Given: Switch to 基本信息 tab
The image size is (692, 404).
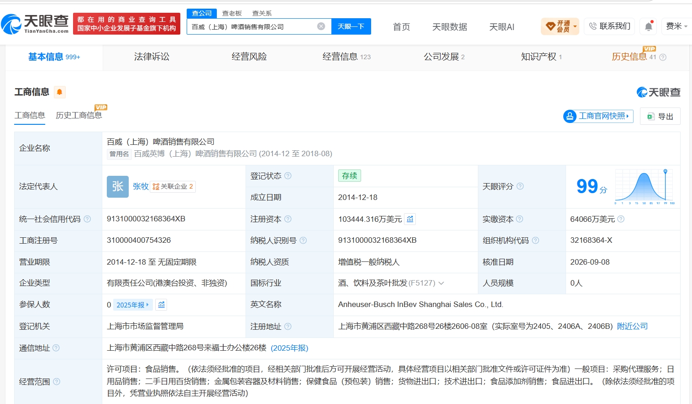Looking at the screenshot, I should [x=54, y=57].
